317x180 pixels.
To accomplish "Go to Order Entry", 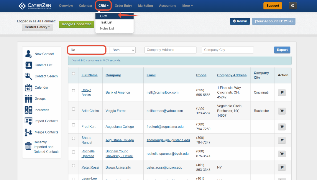I will [x=123, y=6].
